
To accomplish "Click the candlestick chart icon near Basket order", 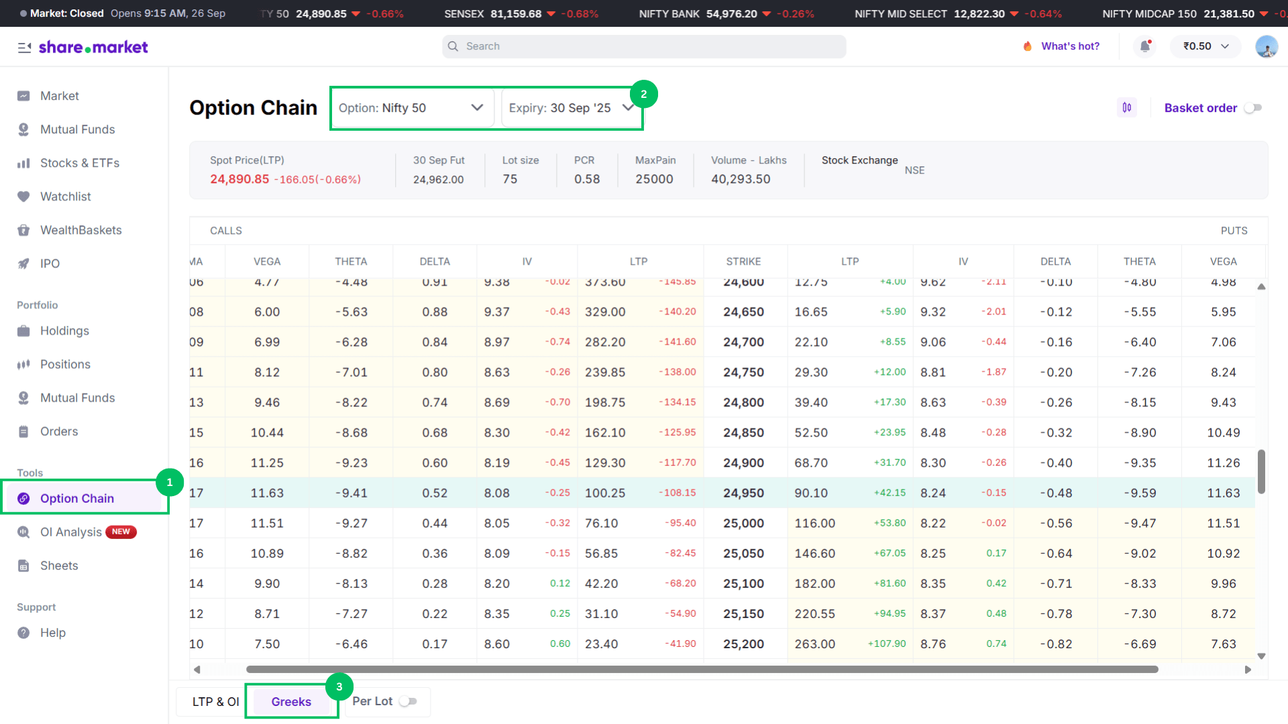I will point(1127,107).
